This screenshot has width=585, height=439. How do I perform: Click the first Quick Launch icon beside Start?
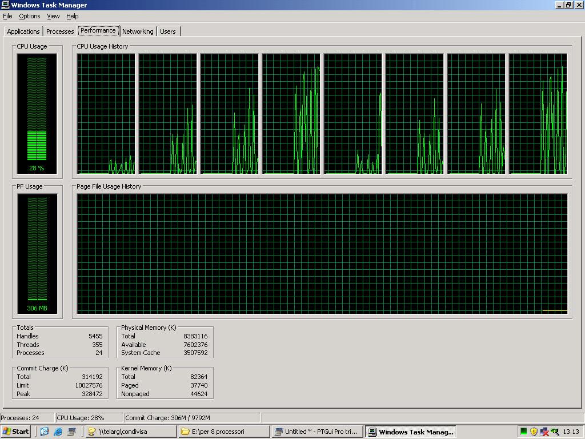[x=45, y=432]
